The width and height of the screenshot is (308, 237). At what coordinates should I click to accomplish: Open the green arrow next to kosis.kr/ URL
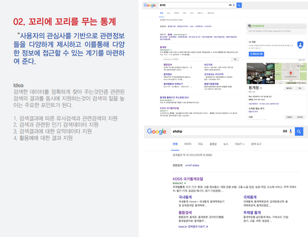[185, 183]
